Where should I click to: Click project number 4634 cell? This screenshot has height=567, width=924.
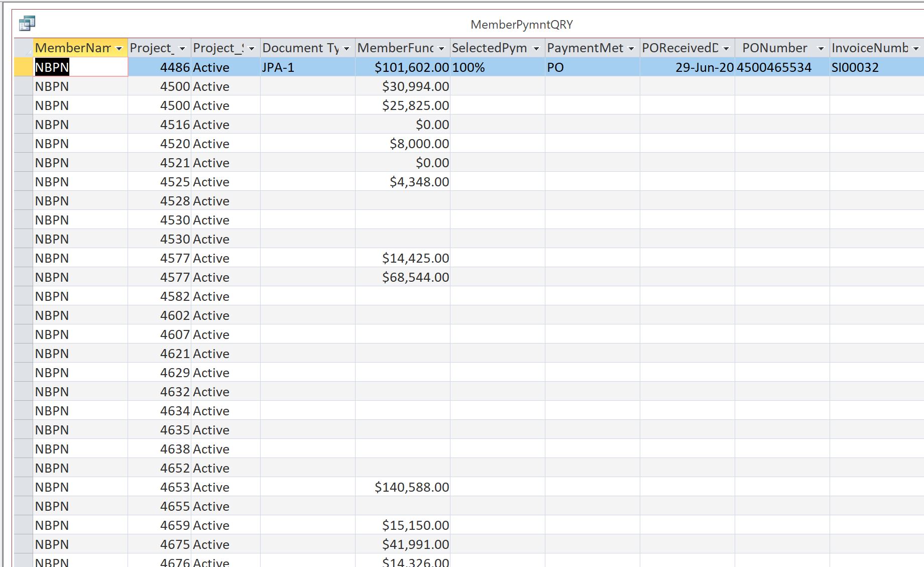[x=160, y=411]
